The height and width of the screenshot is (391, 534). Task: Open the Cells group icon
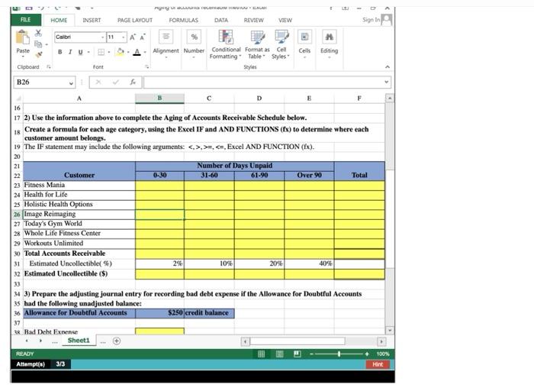tap(304, 37)
